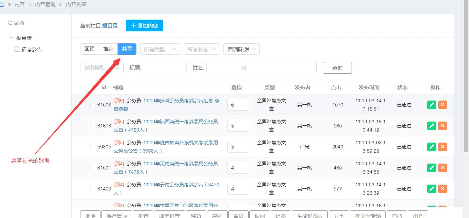Click green edit icon for row 59805
The width and height of the screenshot is (469, 218).
(x=431, y=147)
